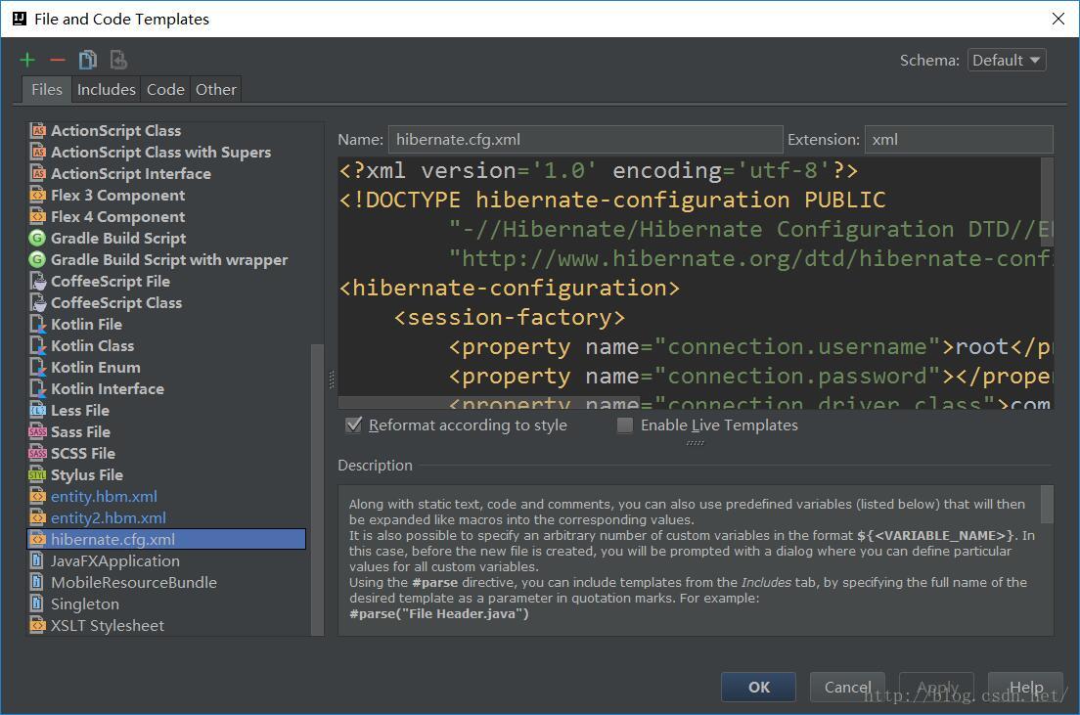Click the Kotlin Enum icon

[x=38, y=367]
